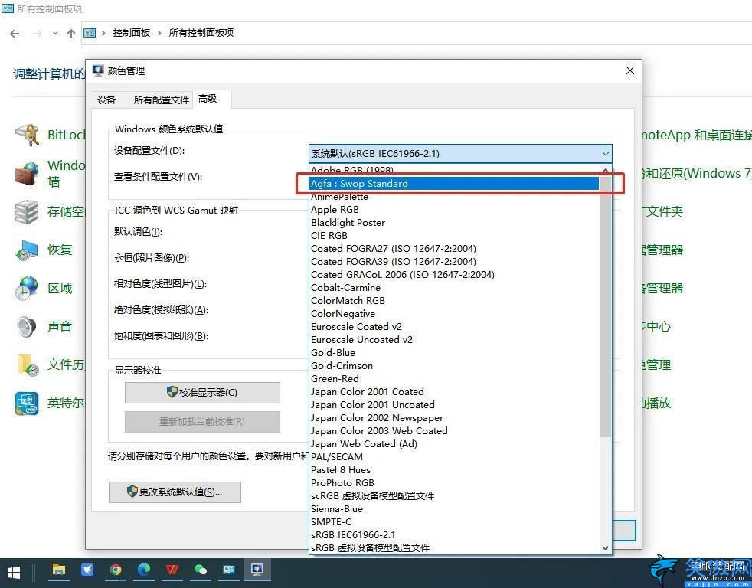Select Japan Color 2002 Newspaper
This screenshot has width=752, height=588.
point(455,418)
